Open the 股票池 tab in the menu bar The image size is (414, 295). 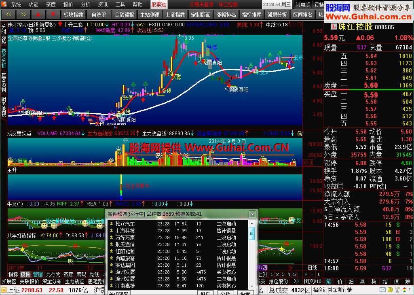click(158, 4)
